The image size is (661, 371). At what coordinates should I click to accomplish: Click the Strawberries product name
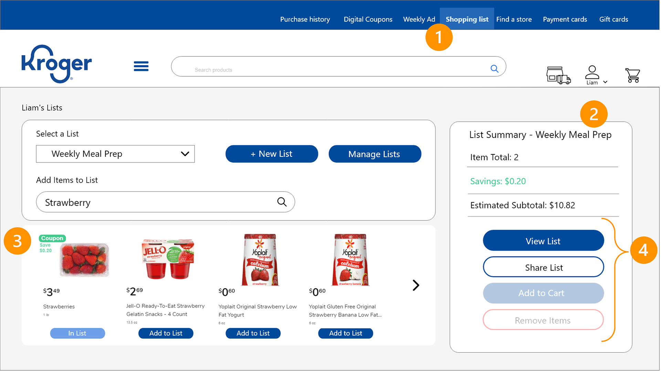(59, 307)
